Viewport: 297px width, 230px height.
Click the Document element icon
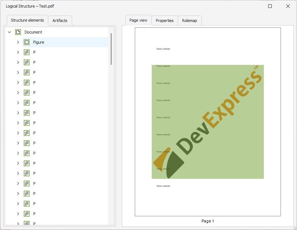tap(18, 32)
